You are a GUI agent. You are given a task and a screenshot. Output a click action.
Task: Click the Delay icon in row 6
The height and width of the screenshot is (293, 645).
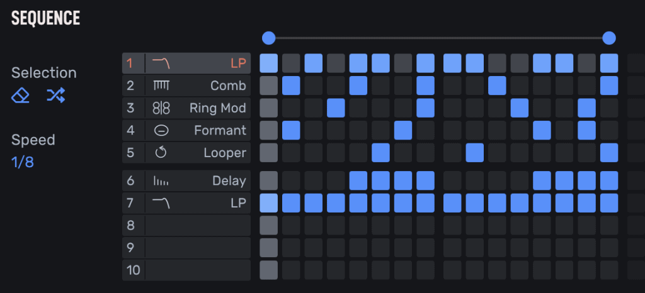coord(161,181)
